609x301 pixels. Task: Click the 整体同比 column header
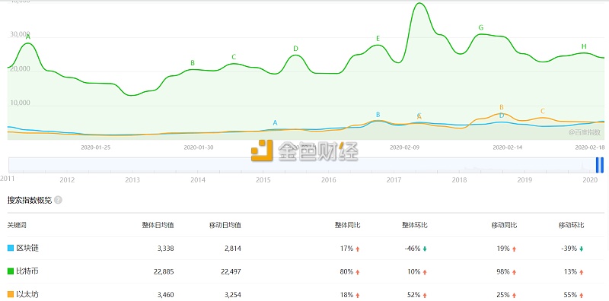[x=348, y=225]
